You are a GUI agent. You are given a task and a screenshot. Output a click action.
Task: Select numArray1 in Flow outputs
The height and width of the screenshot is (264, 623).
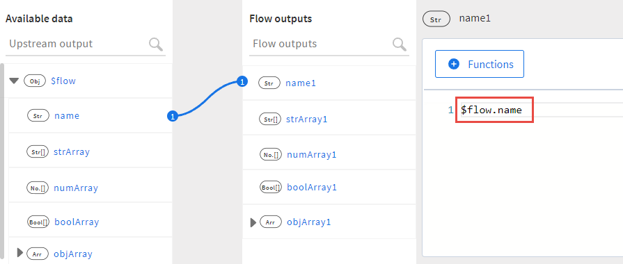tap(312, 155)
